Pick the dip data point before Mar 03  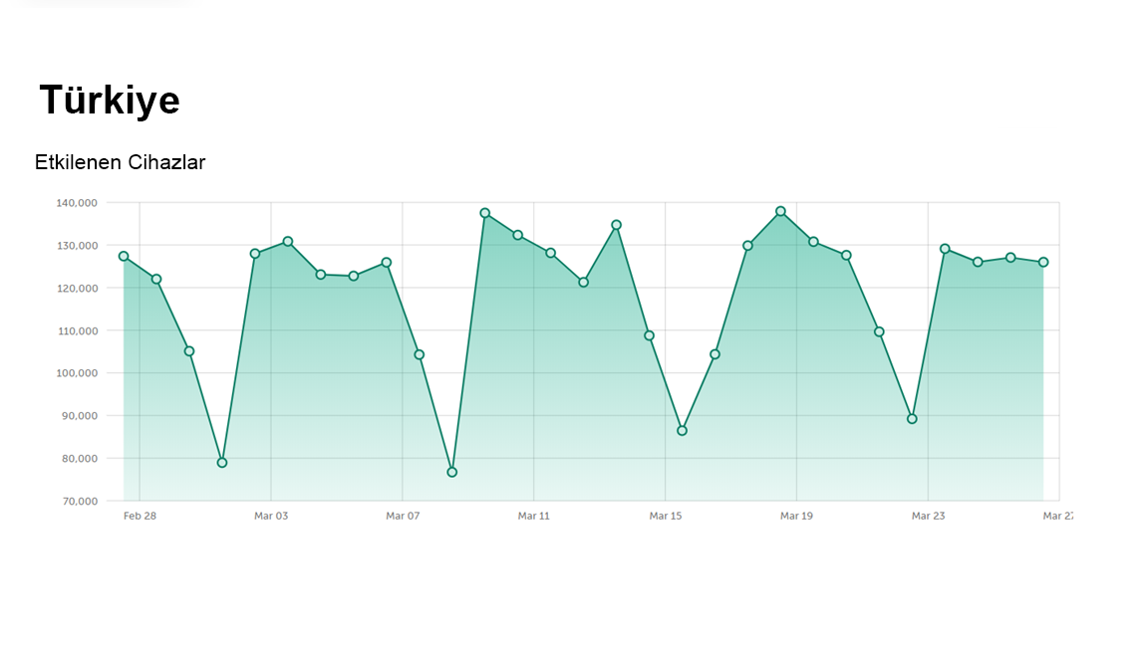(222, 463)
